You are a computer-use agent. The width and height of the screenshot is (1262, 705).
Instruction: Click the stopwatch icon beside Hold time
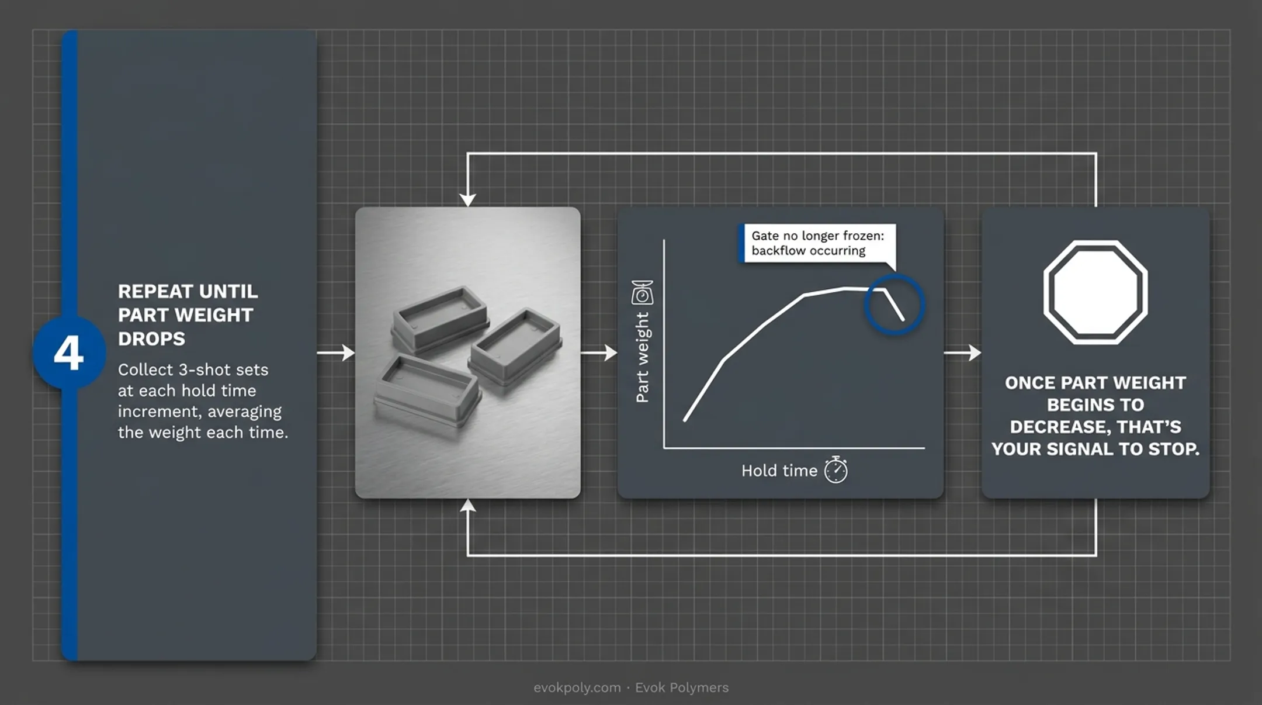point(835,469)
